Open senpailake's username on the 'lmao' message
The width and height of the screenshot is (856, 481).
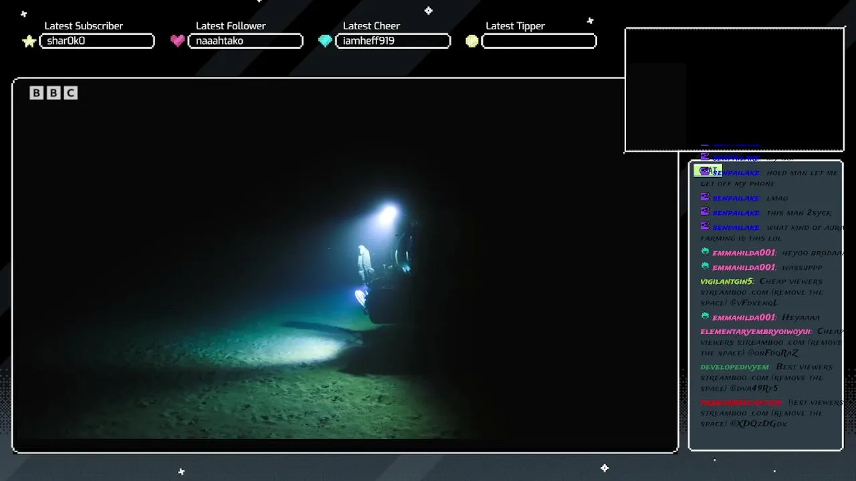point(736,198)
